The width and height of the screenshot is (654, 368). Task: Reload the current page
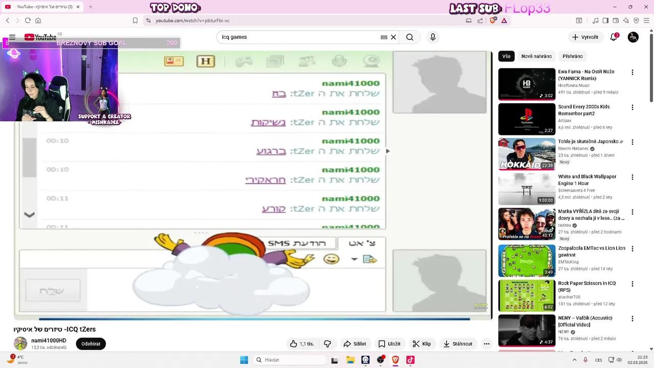coord(28,20)
